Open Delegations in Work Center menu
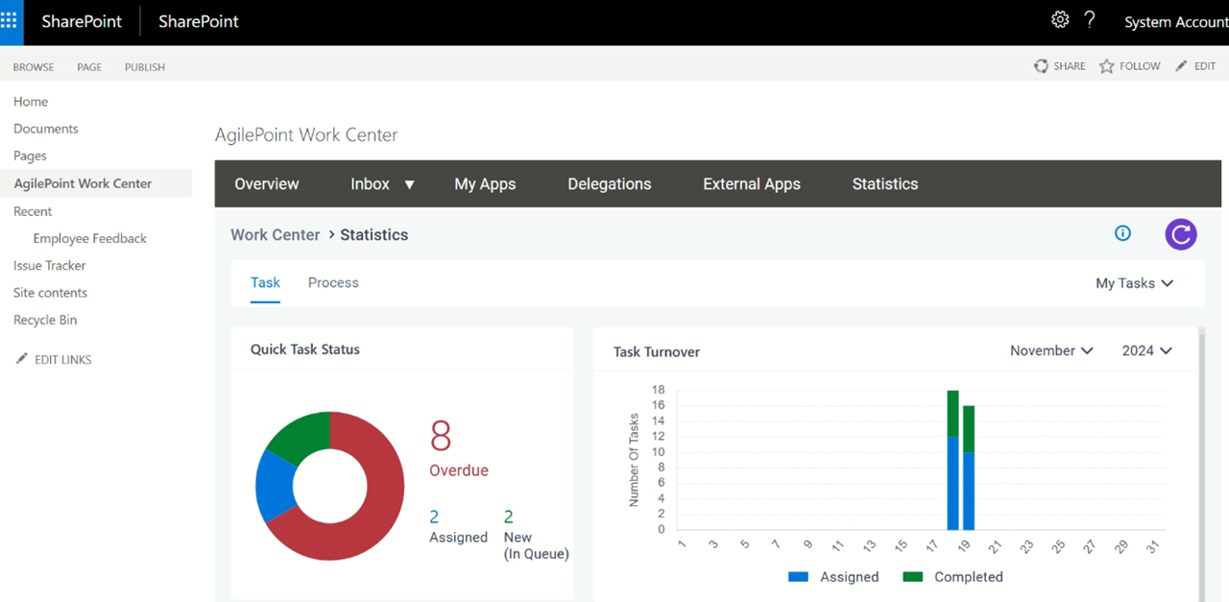This screenshot has width=1229, height=602. (x=610, y=183)
